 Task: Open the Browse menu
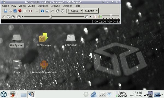pos(55,6)
